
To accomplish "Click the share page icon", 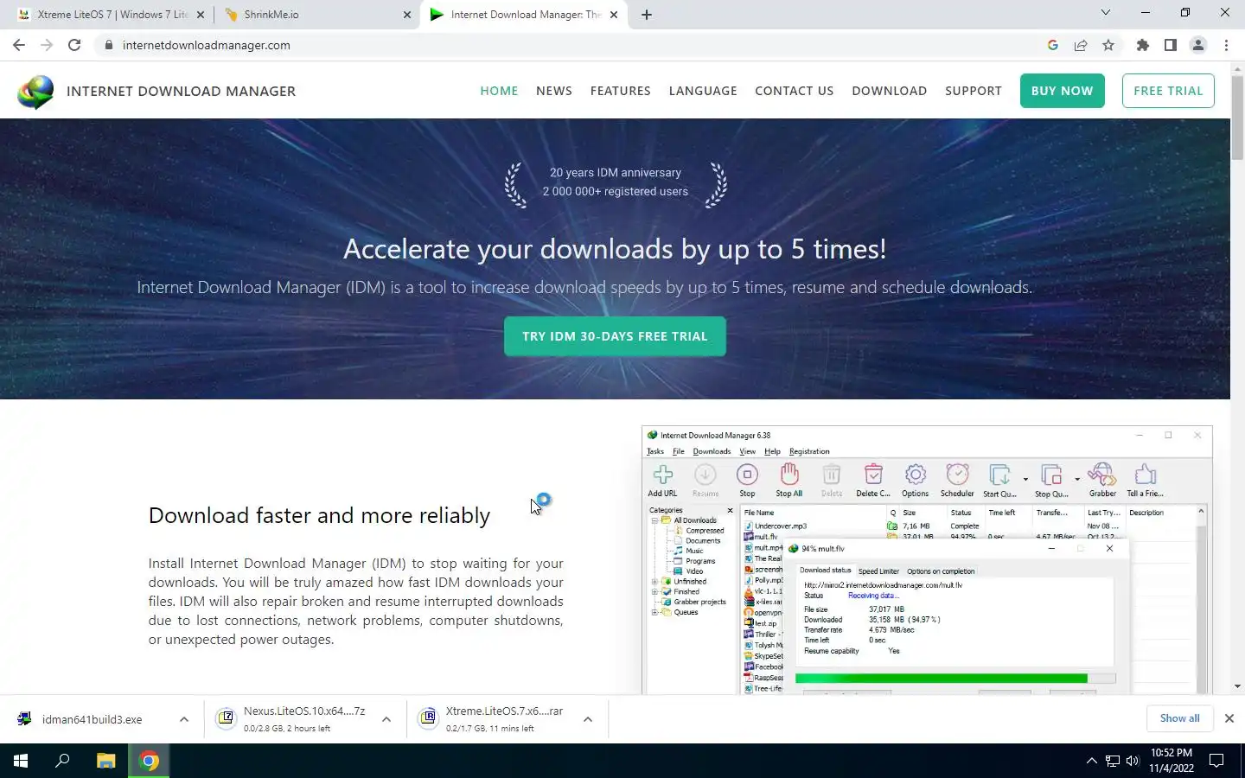I will (1081, 45).
